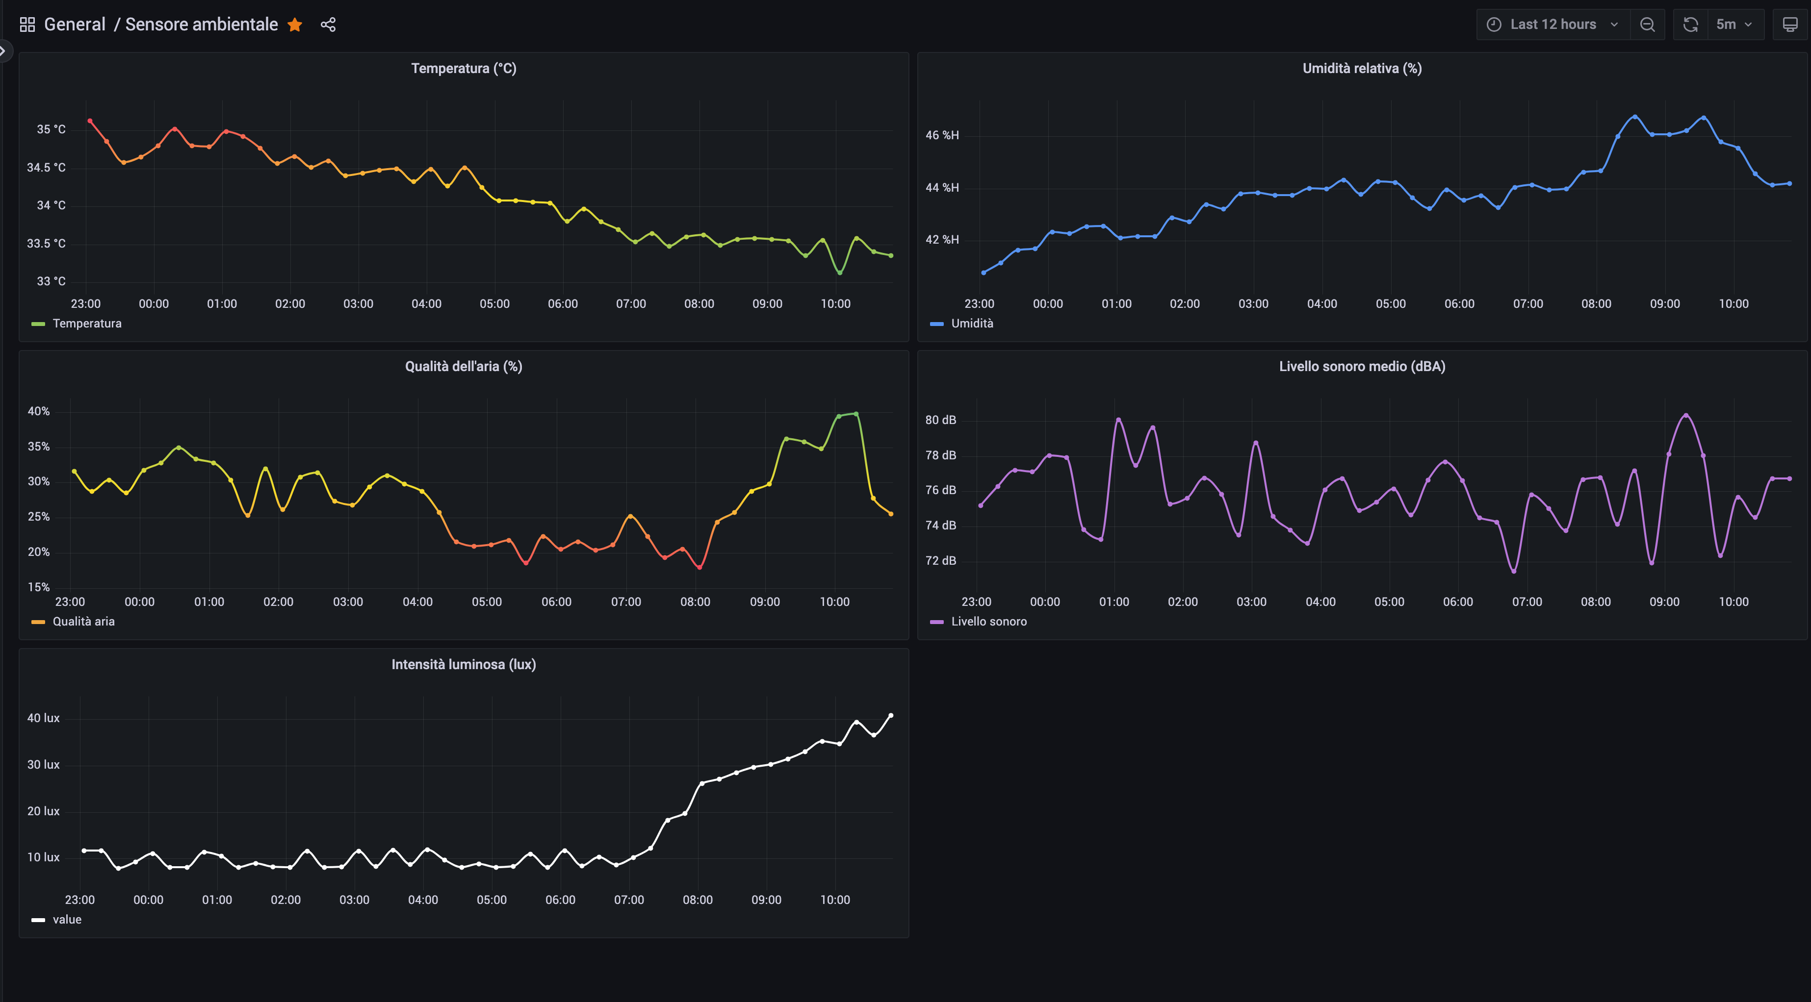Toggle the Livello sonoro legend series
This screenshot has height=1002, width=1811.
[988, 621]
